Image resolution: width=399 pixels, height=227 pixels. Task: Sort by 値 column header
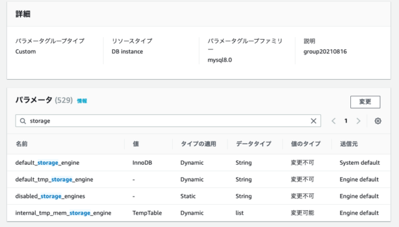coord(136,144)
